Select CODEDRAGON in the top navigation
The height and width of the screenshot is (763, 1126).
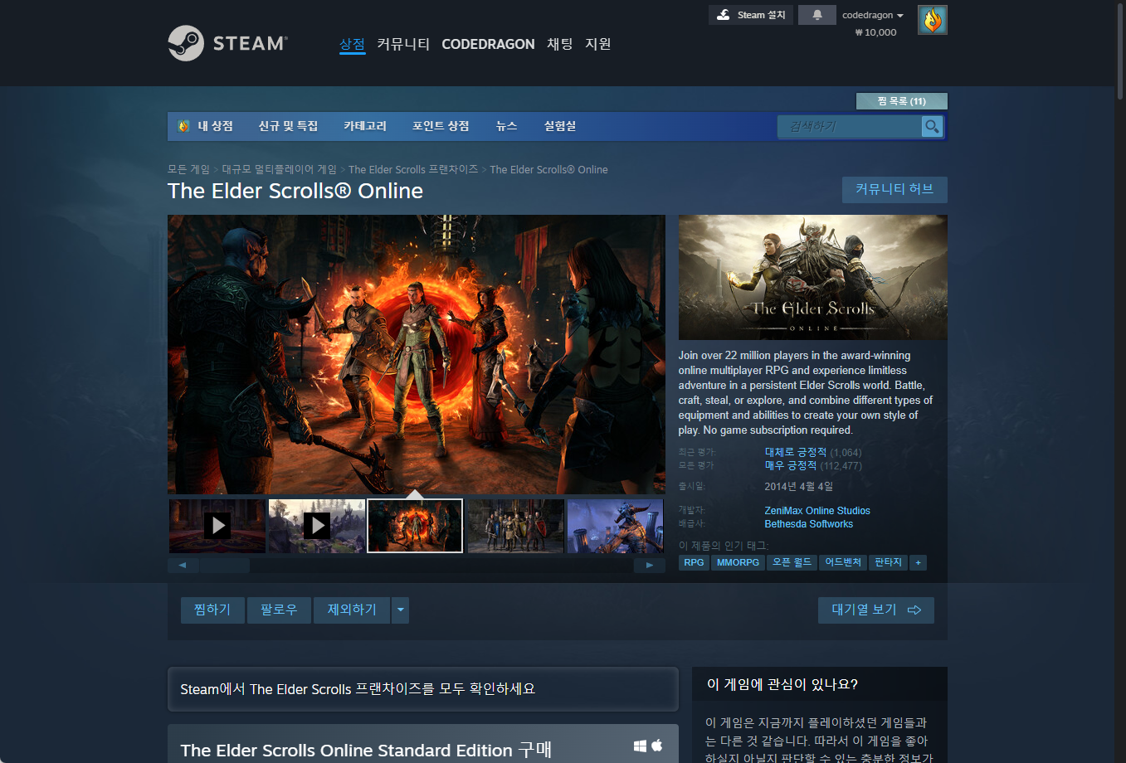pyautogui.click(x=488, y=44)
